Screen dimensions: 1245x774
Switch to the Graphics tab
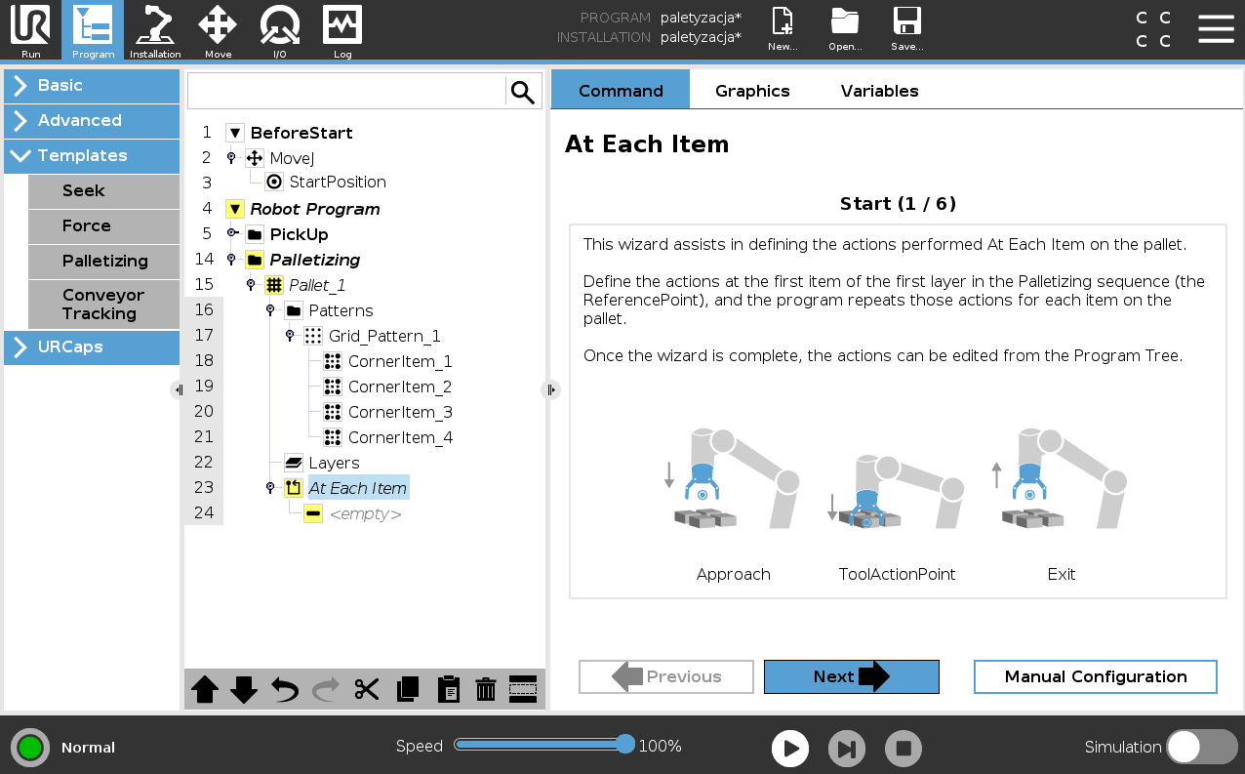(752, 91)
